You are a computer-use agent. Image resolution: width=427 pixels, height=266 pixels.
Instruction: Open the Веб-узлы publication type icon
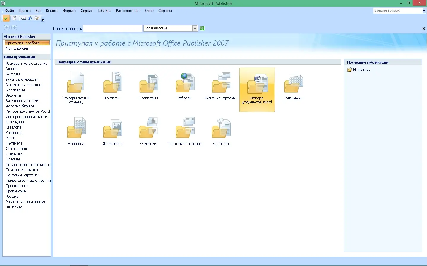pyautogui.click(x=184, y=82)
